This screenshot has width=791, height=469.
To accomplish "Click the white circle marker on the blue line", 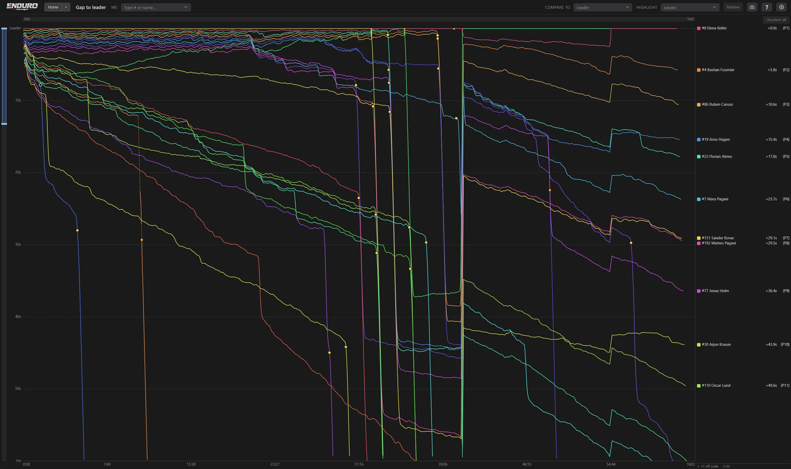I will point(41,85).
